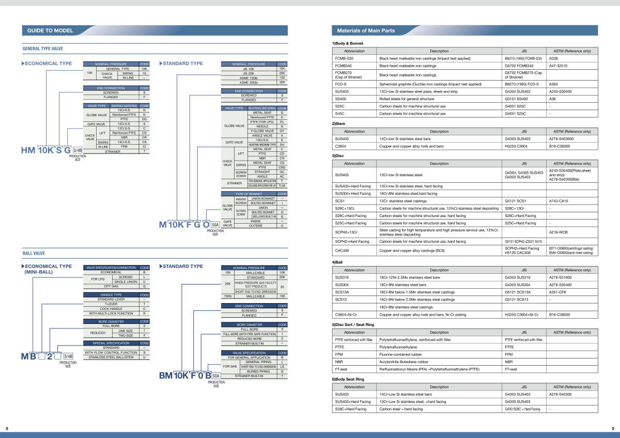The height and width of the screenshot is (438, 620).
Task: Click the empty box following MB 2
Action: [x=57, y=356]
